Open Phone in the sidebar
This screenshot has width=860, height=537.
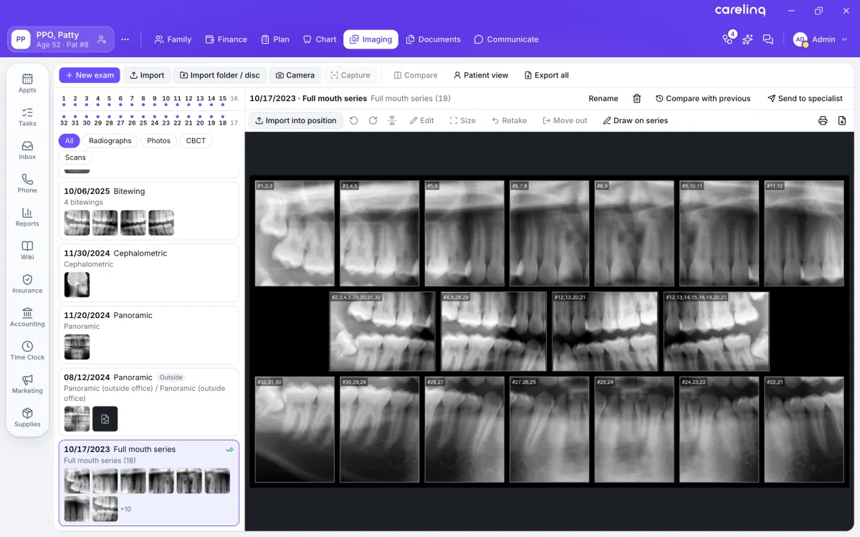[x=27, y=183]
